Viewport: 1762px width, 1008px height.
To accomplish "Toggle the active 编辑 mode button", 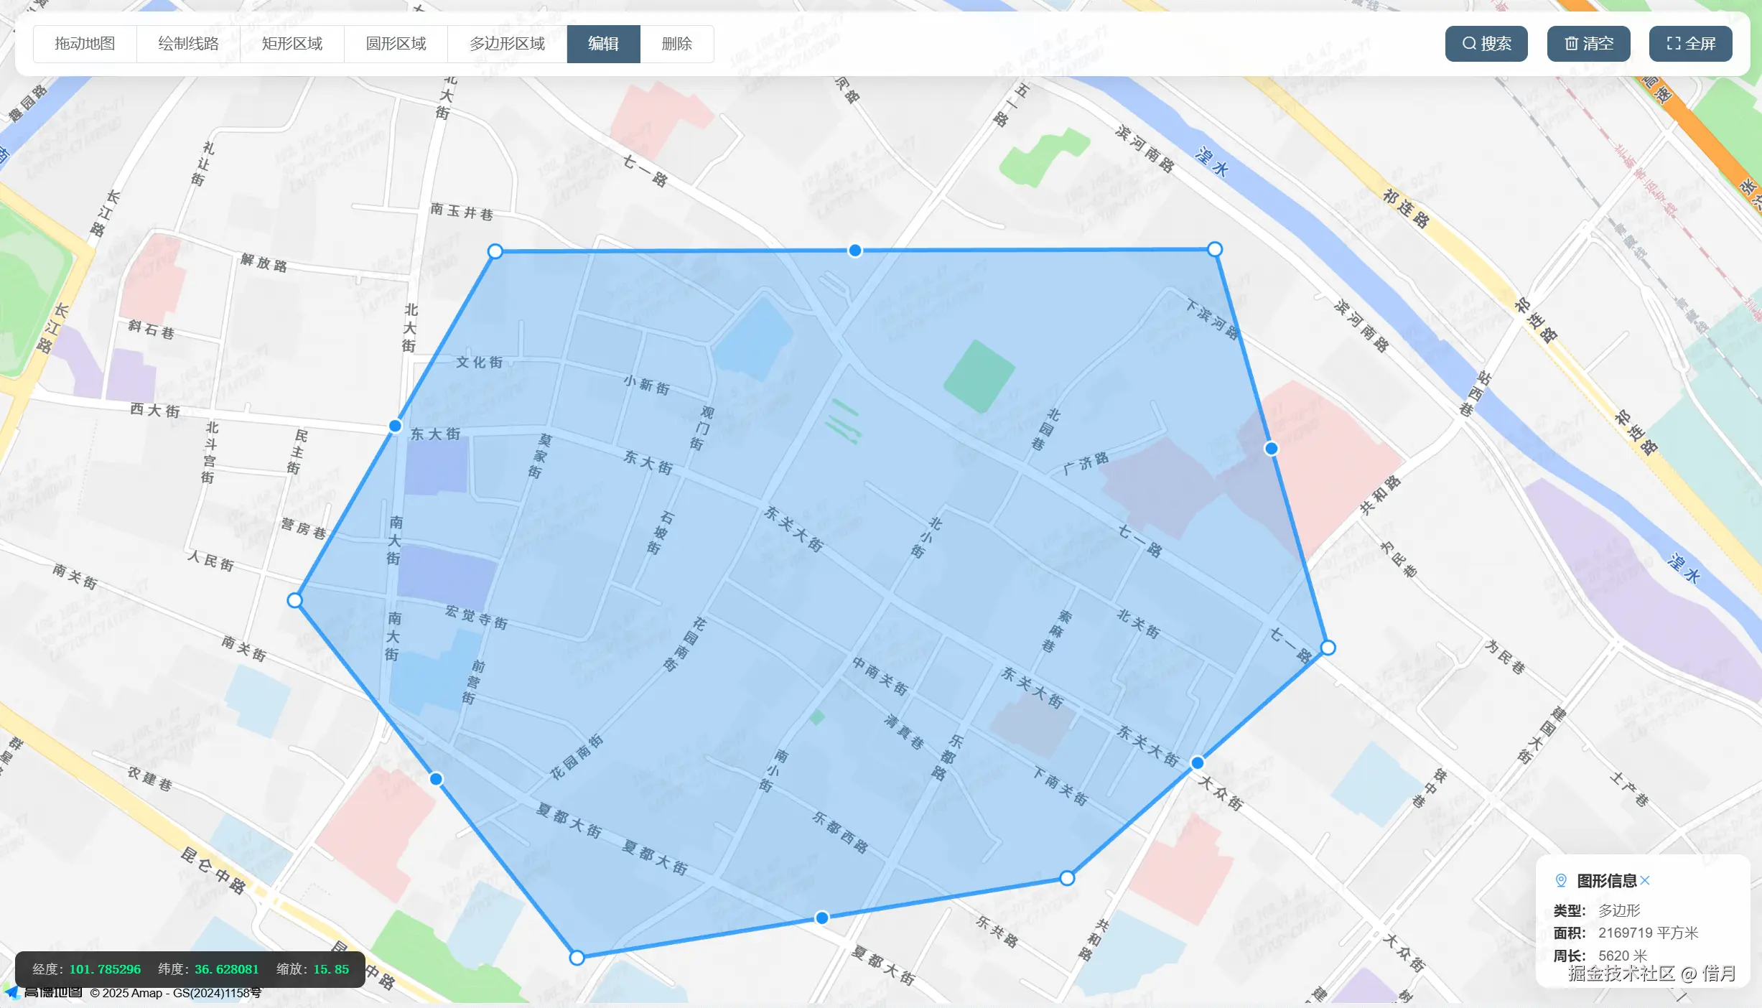I will (603, 44).
